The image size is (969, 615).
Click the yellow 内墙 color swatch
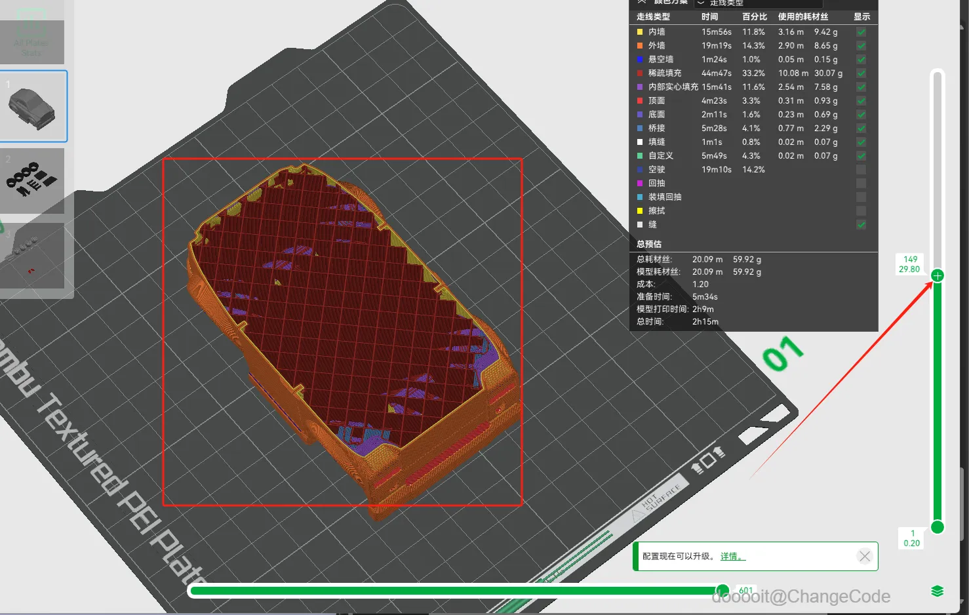(640, 31)
